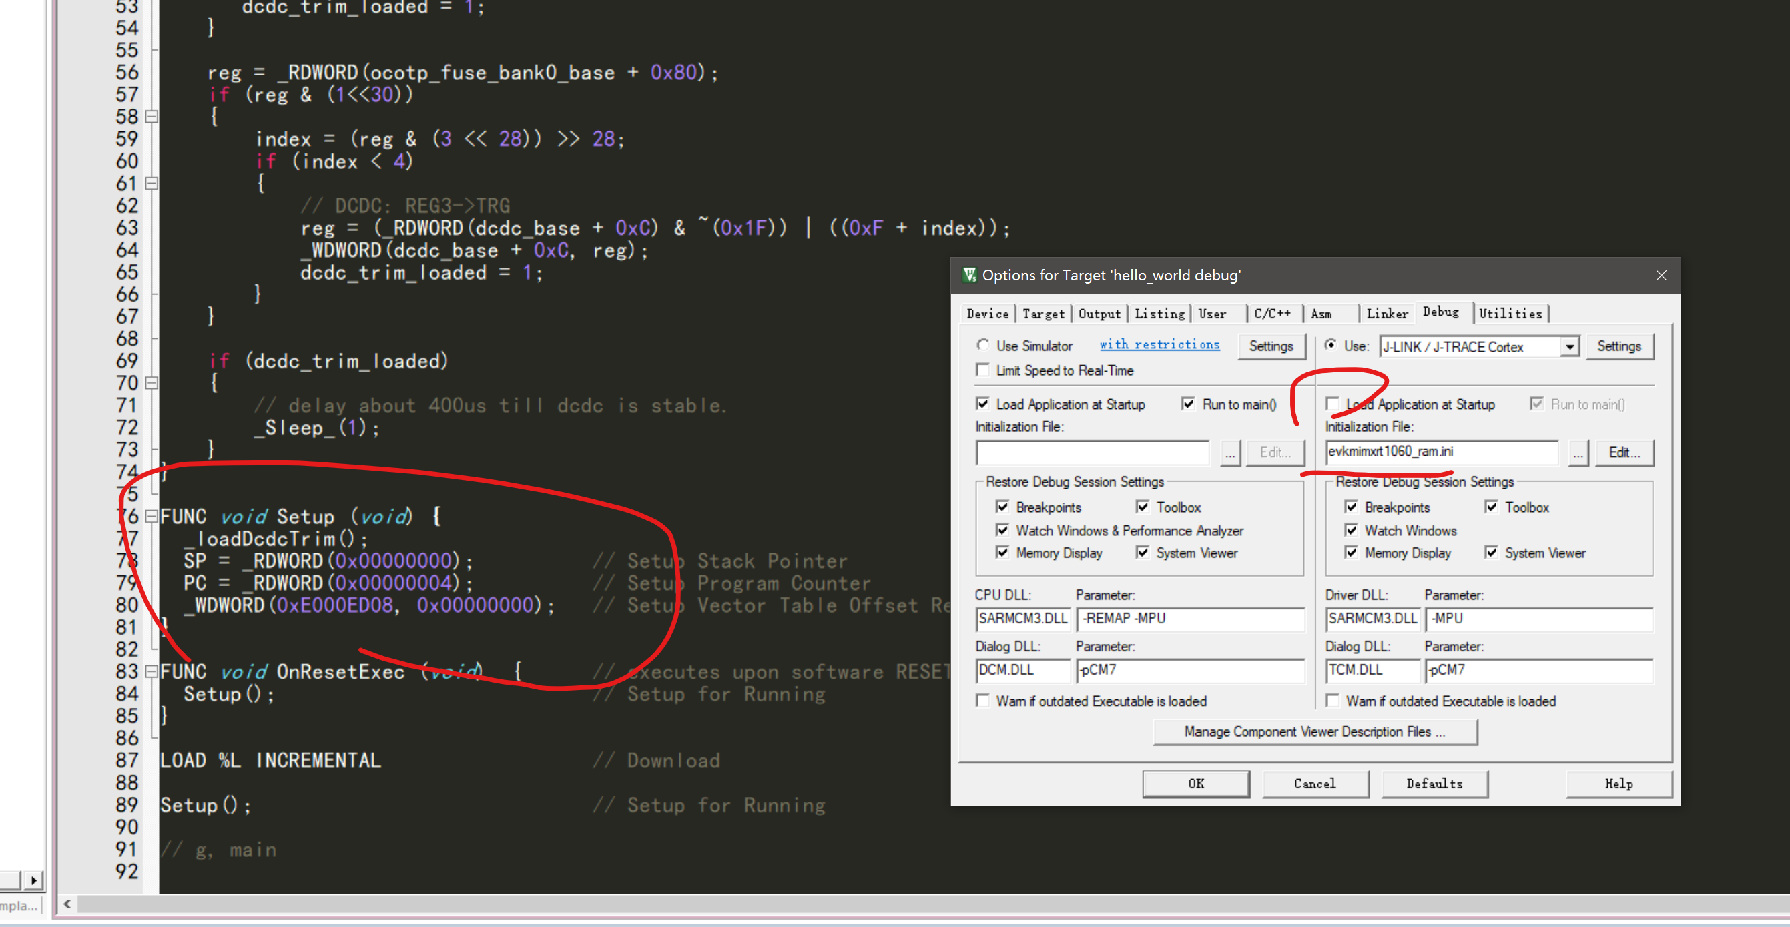The height and width of the screenshot is (927, 1790).
Task: Toggle simulator Toolbox restore checkbox
Action: (x=1143, y=507)
